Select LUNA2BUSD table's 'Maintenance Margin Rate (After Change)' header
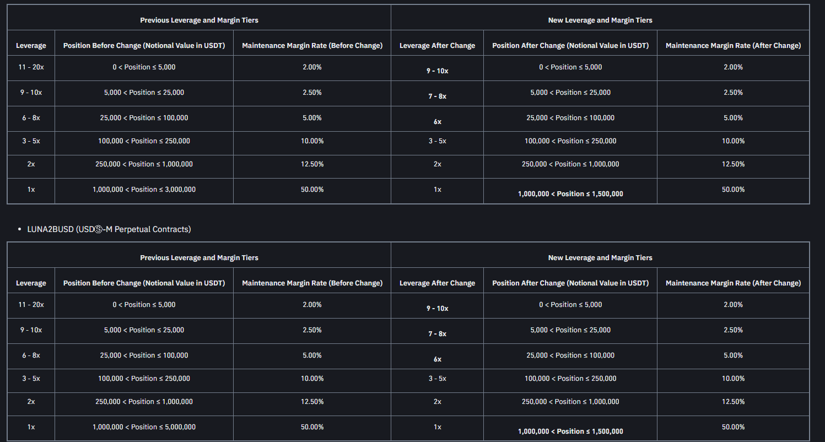The image size is (825, 442). (733, 283)
